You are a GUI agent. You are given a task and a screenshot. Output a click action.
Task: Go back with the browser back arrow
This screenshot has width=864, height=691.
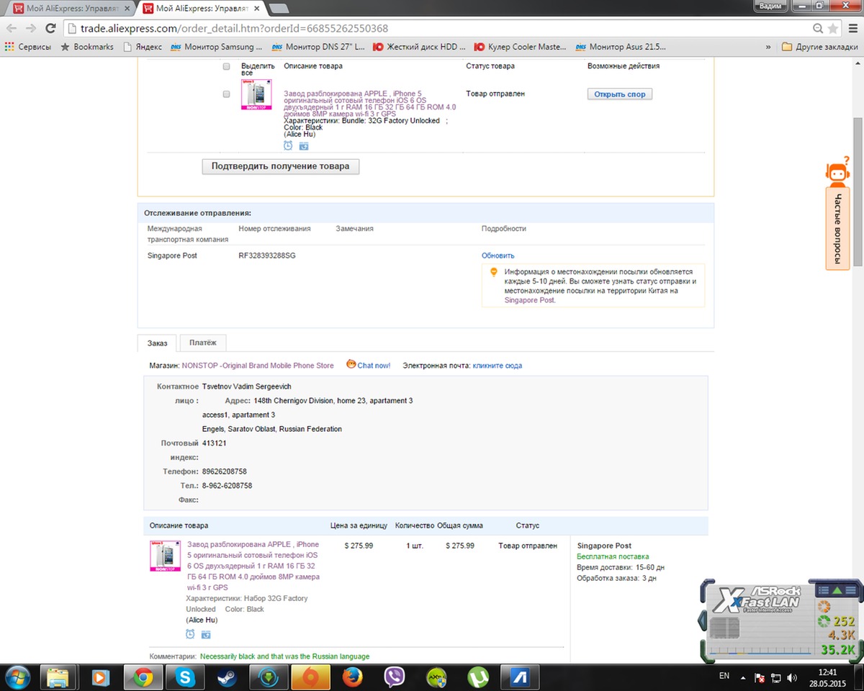point(11,29)
